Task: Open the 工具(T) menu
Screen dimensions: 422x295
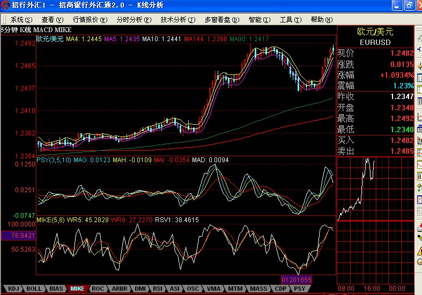Action: point(291,20)
